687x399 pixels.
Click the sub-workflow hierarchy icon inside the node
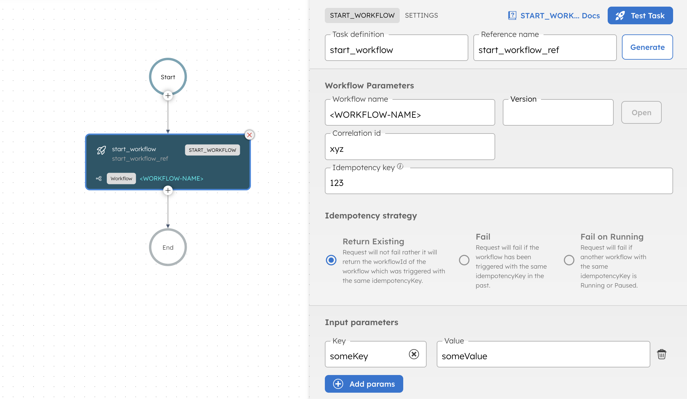pyautogui.click(x=98, y=178)
